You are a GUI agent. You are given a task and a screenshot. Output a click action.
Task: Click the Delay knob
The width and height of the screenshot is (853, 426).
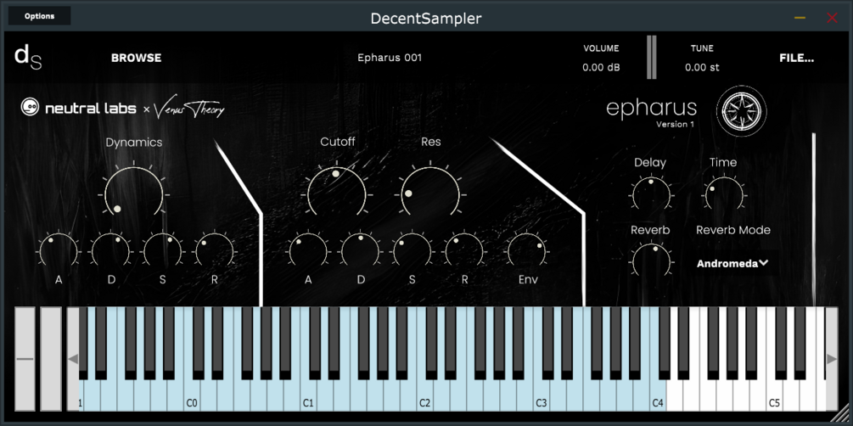[x=650, y=193]
